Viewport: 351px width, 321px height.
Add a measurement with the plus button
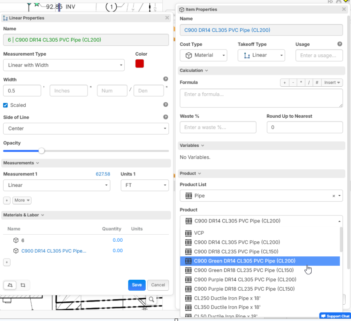[7, 200]
